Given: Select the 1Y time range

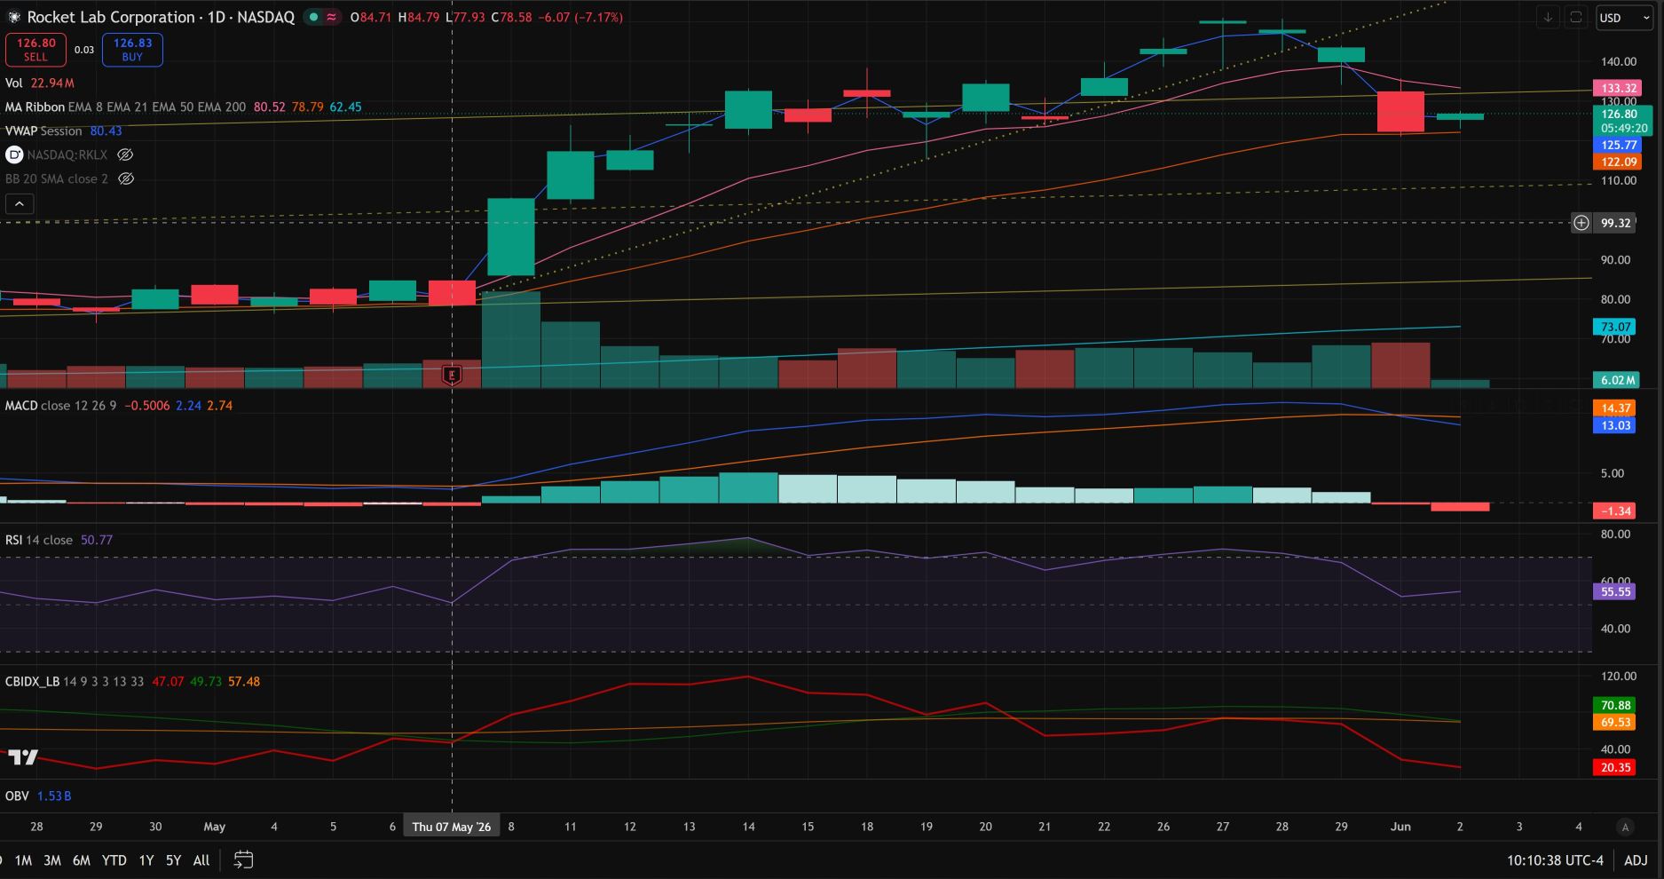Looking at the screenshot, I should 146,859.
